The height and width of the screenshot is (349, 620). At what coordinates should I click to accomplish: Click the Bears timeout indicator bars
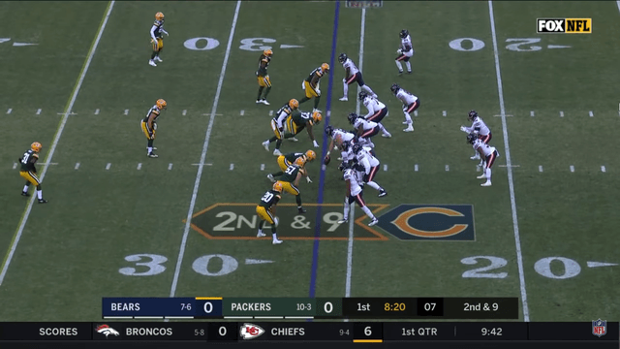coord(148,317)
